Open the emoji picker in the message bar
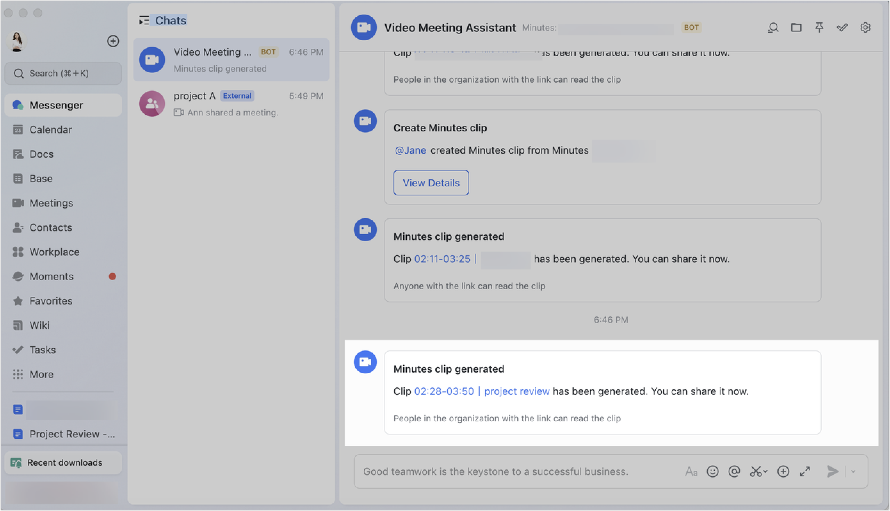 pyautogui.click(x=712, y=471)
